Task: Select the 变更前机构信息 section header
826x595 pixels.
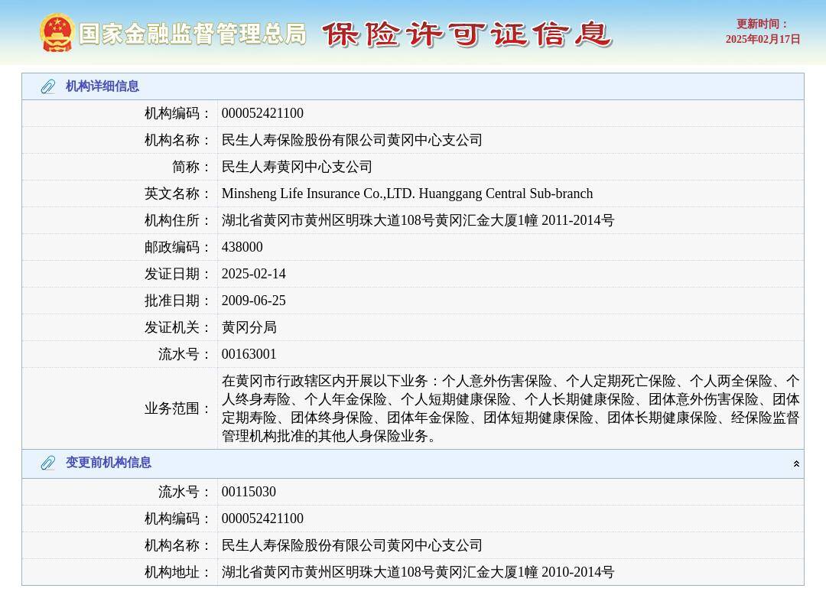Action: click(413, 463)
